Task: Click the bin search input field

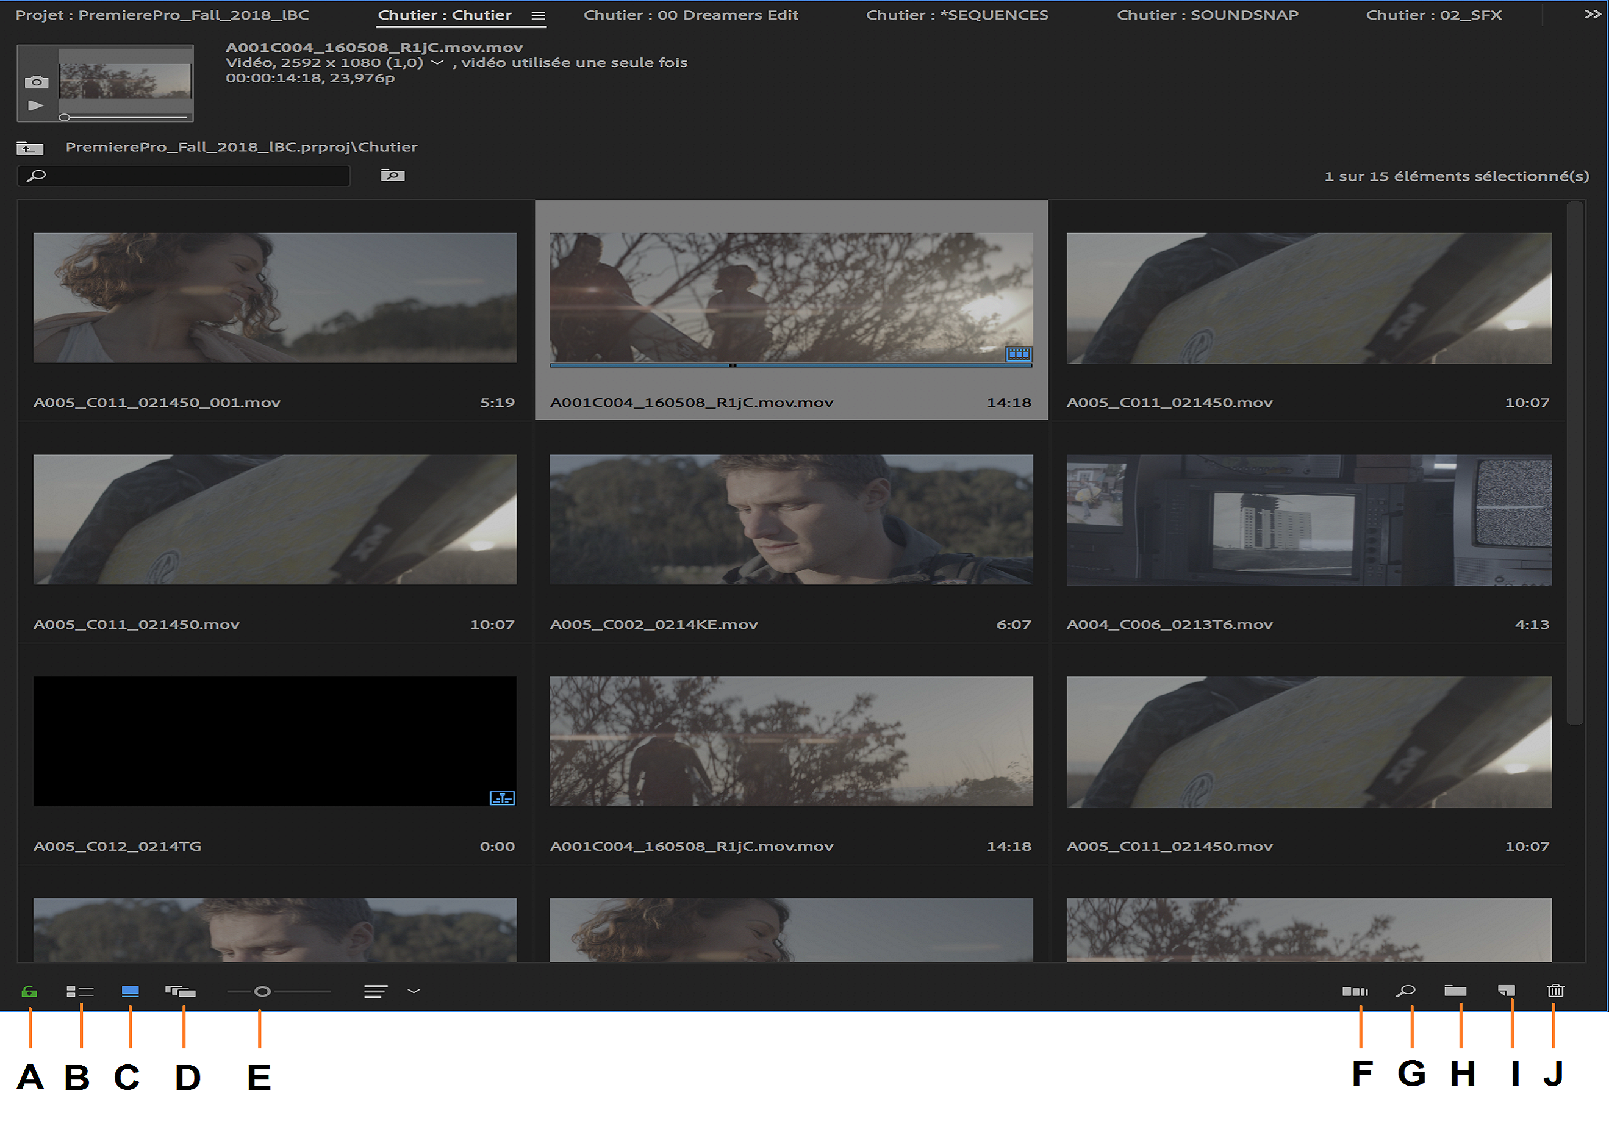Action: tap(189, 176)
